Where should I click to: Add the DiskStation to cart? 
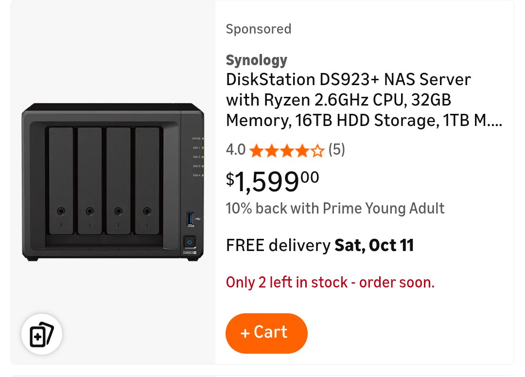coord(266,333)
